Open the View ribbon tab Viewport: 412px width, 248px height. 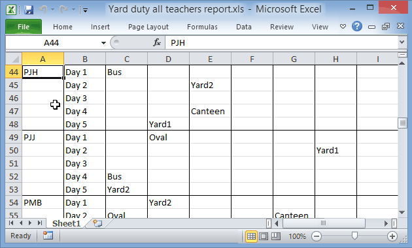click(320, 27)
